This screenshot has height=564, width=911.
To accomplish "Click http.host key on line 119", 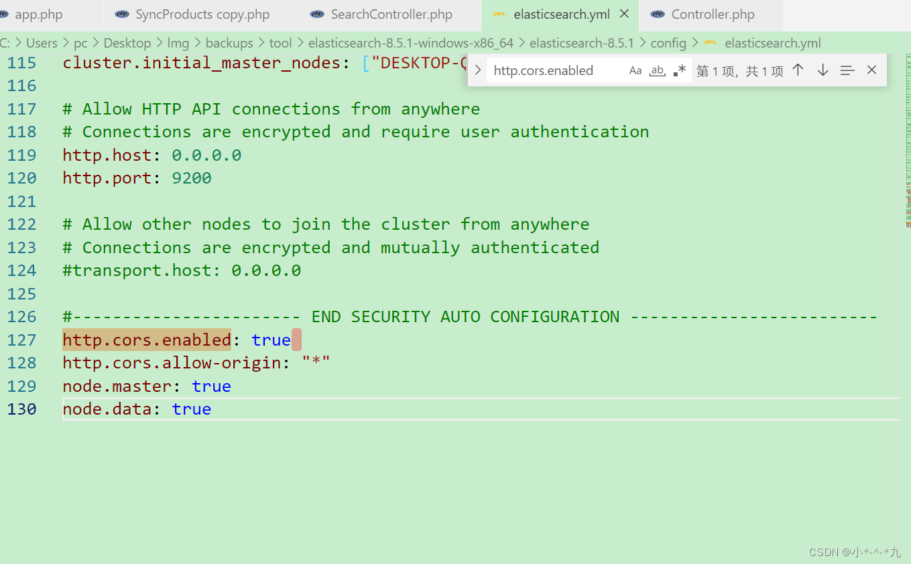I will 107,155.
